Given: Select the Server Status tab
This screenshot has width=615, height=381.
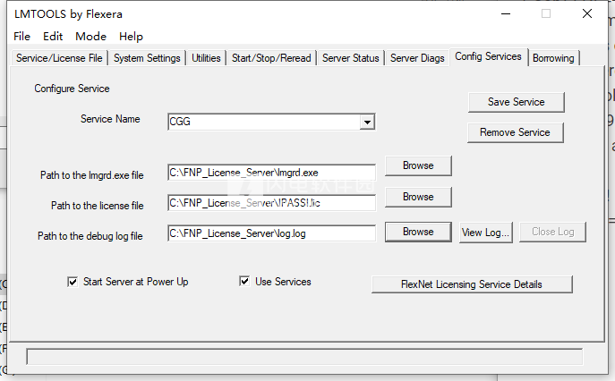Looking at the screenshot, I should tap(351, 58).
